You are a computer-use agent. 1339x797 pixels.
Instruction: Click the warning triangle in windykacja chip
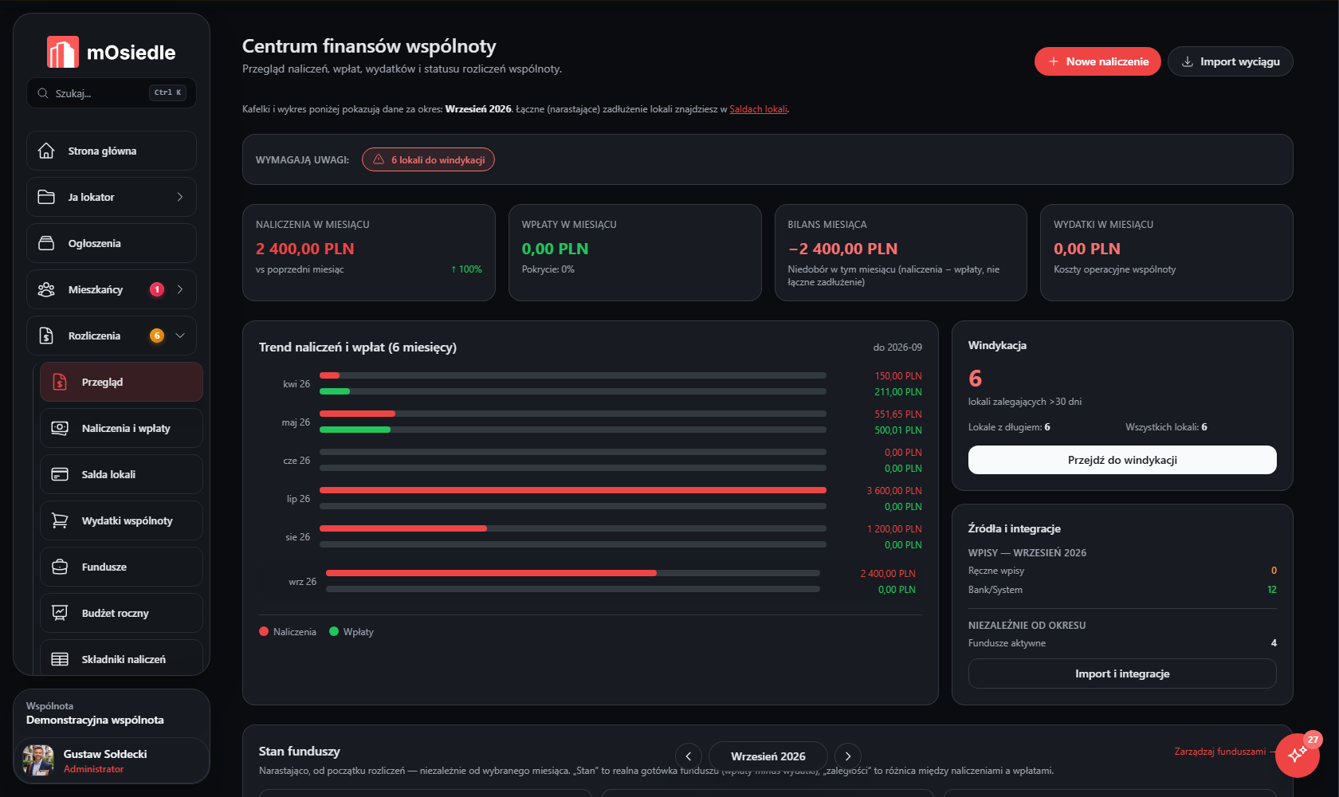[379, 159]
